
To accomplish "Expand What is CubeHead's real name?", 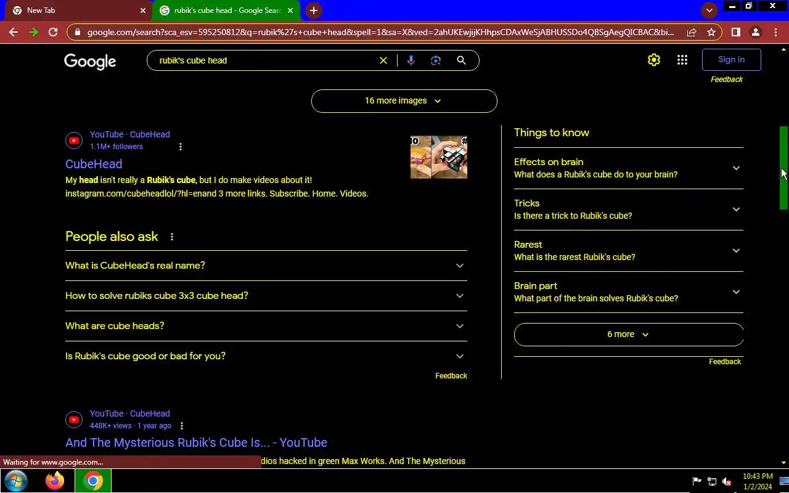I will 266,266.
